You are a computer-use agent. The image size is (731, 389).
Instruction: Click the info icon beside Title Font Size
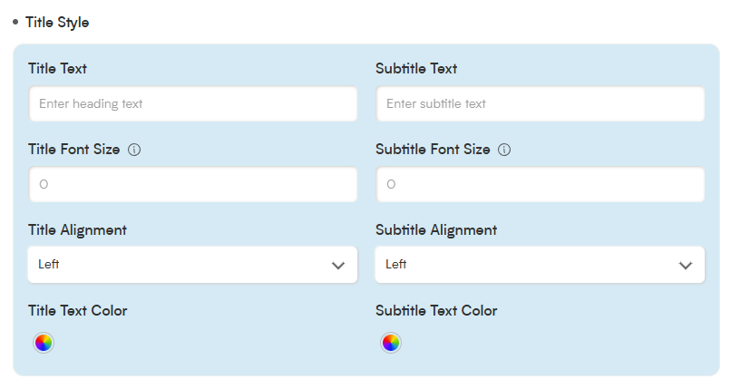(x=134, y=150)
